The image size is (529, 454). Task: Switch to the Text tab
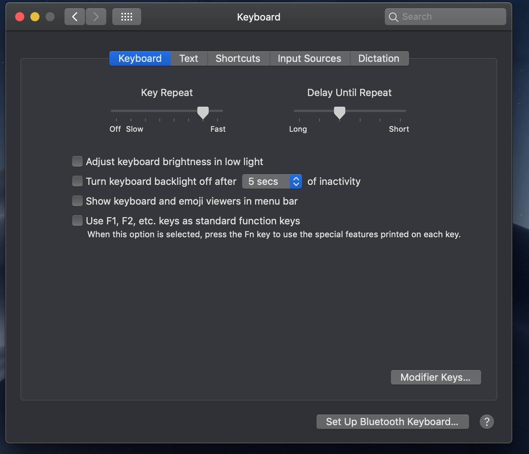[189, 58]
